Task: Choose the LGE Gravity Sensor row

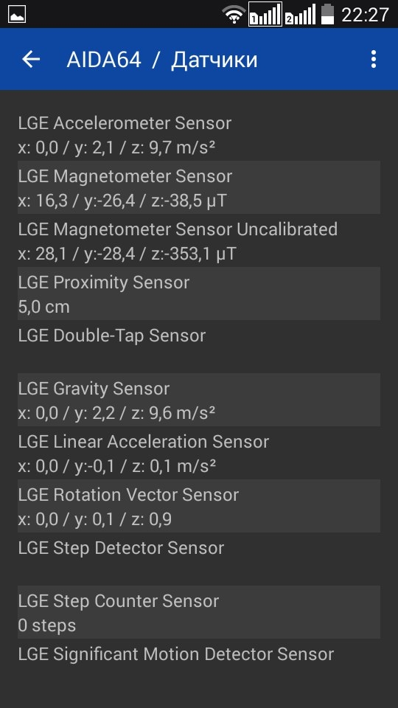Action: coord(199,400)
